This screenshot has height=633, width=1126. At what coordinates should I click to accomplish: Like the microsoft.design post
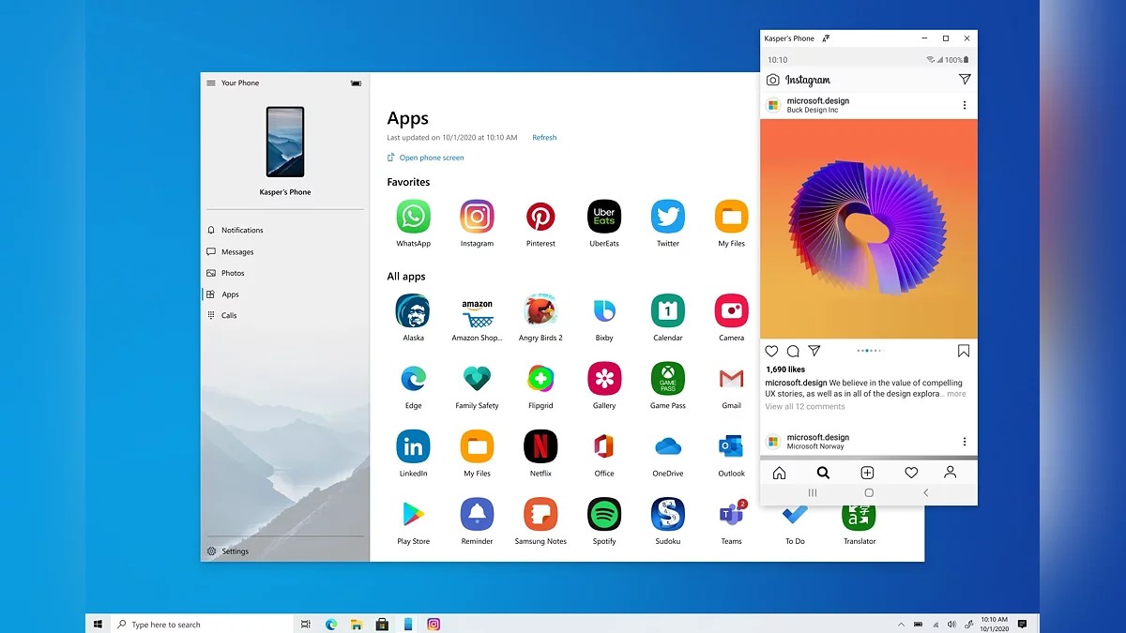[771, 351]
